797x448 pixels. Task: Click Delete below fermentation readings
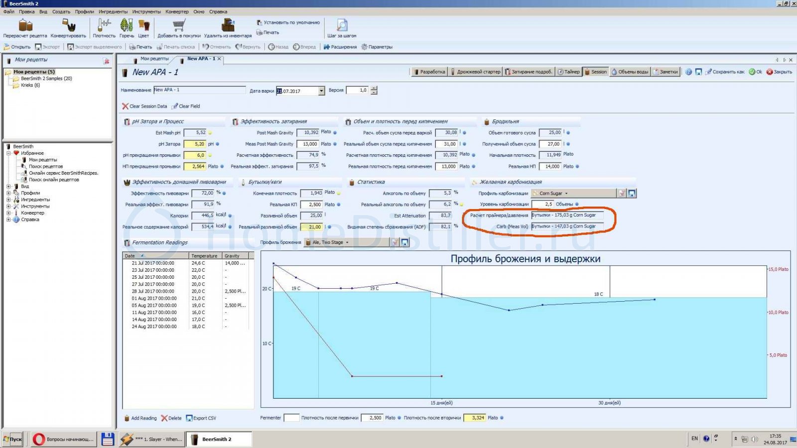pyautogui.click(x=171, y=418)
